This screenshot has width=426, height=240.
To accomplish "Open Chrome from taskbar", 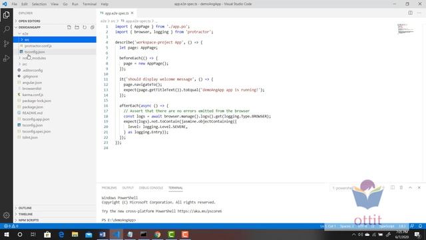I will [x=158, y=234].
